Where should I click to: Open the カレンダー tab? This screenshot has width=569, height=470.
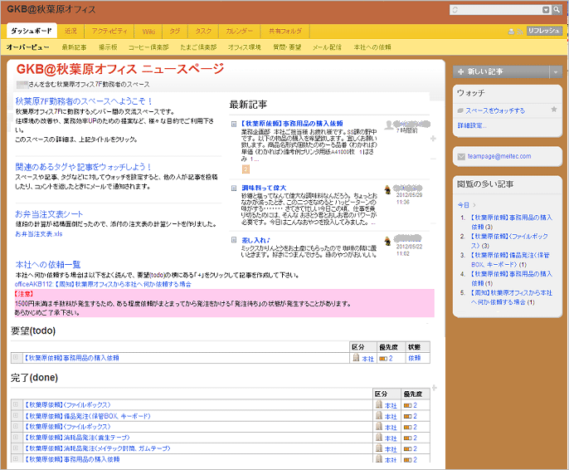point(239,32)
